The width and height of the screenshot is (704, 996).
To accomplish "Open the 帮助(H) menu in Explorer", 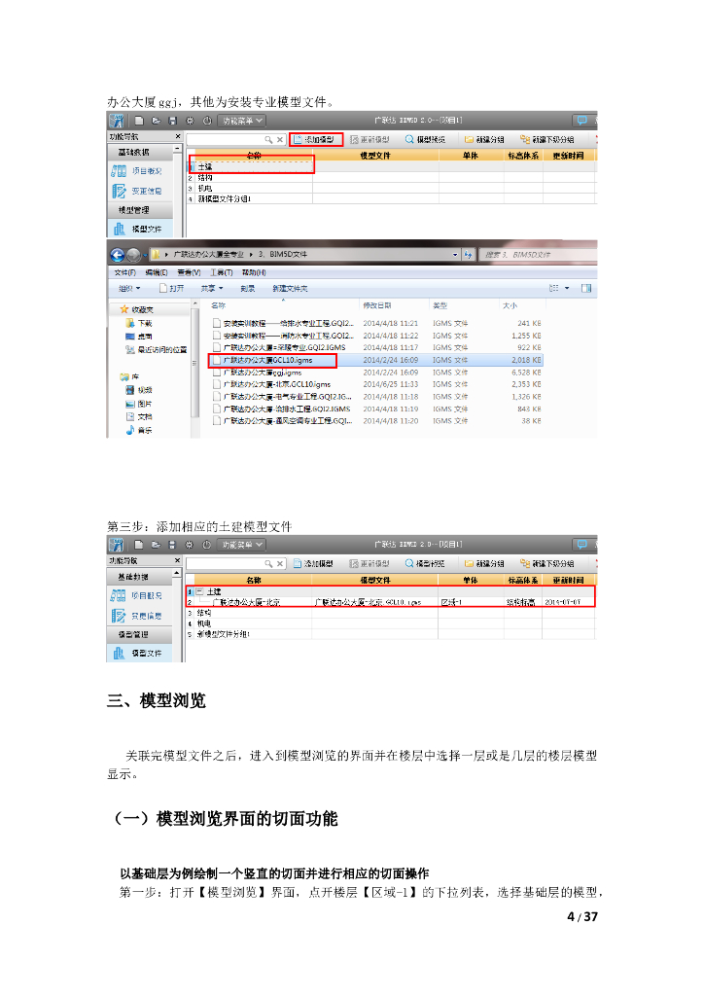I will 254,272.
